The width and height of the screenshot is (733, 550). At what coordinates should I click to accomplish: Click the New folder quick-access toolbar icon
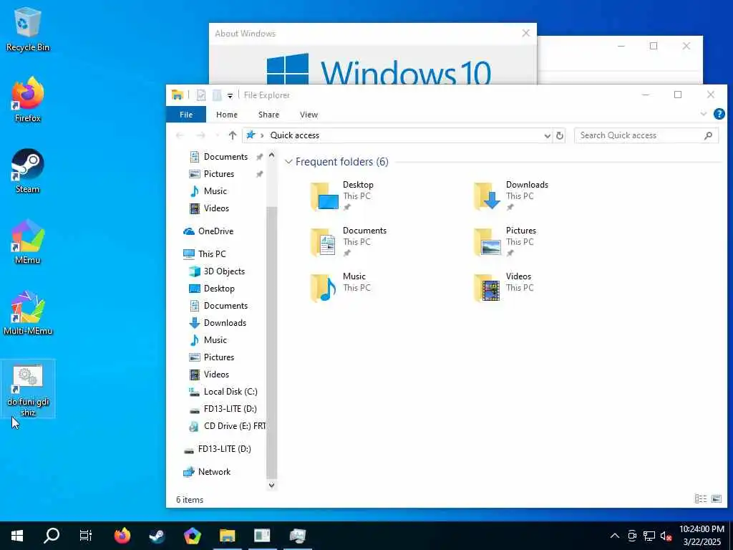click(x=217, y=95)
